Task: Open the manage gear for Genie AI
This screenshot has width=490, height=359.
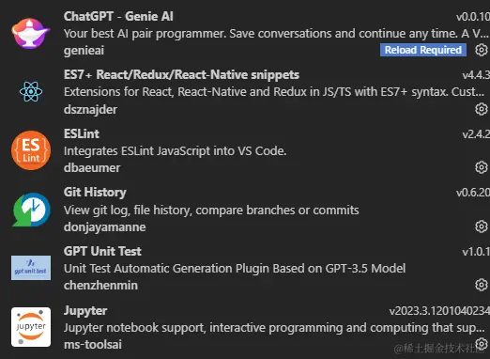Action: [482, 50]
